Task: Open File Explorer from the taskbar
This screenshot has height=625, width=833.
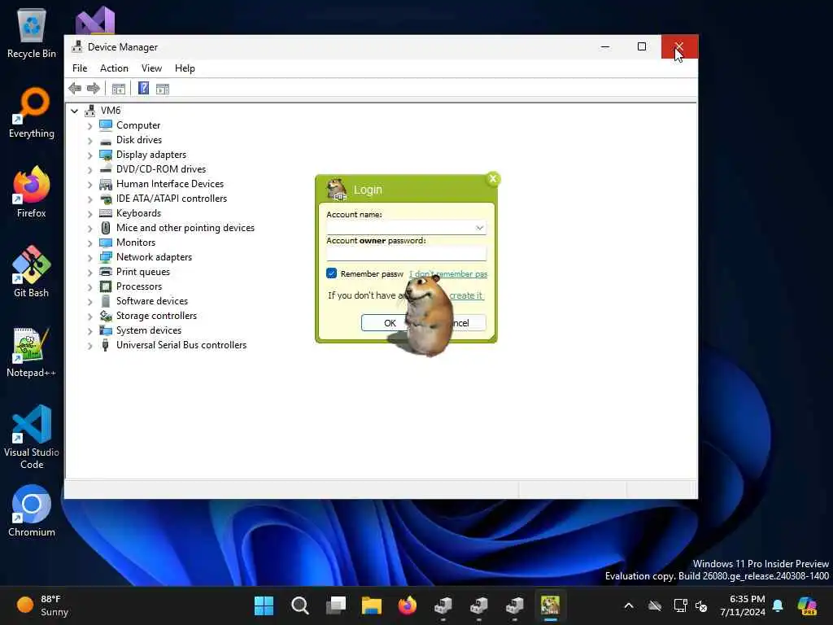Action: point(372,605)
